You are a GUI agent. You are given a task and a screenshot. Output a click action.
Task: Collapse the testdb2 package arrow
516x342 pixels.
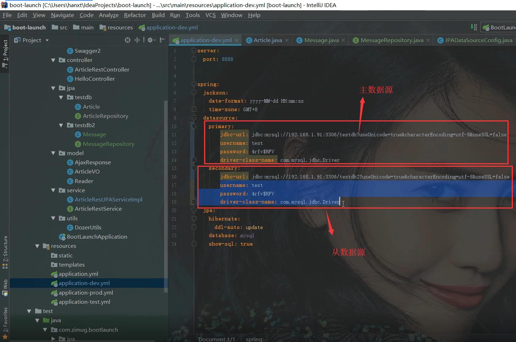(61, 125)
